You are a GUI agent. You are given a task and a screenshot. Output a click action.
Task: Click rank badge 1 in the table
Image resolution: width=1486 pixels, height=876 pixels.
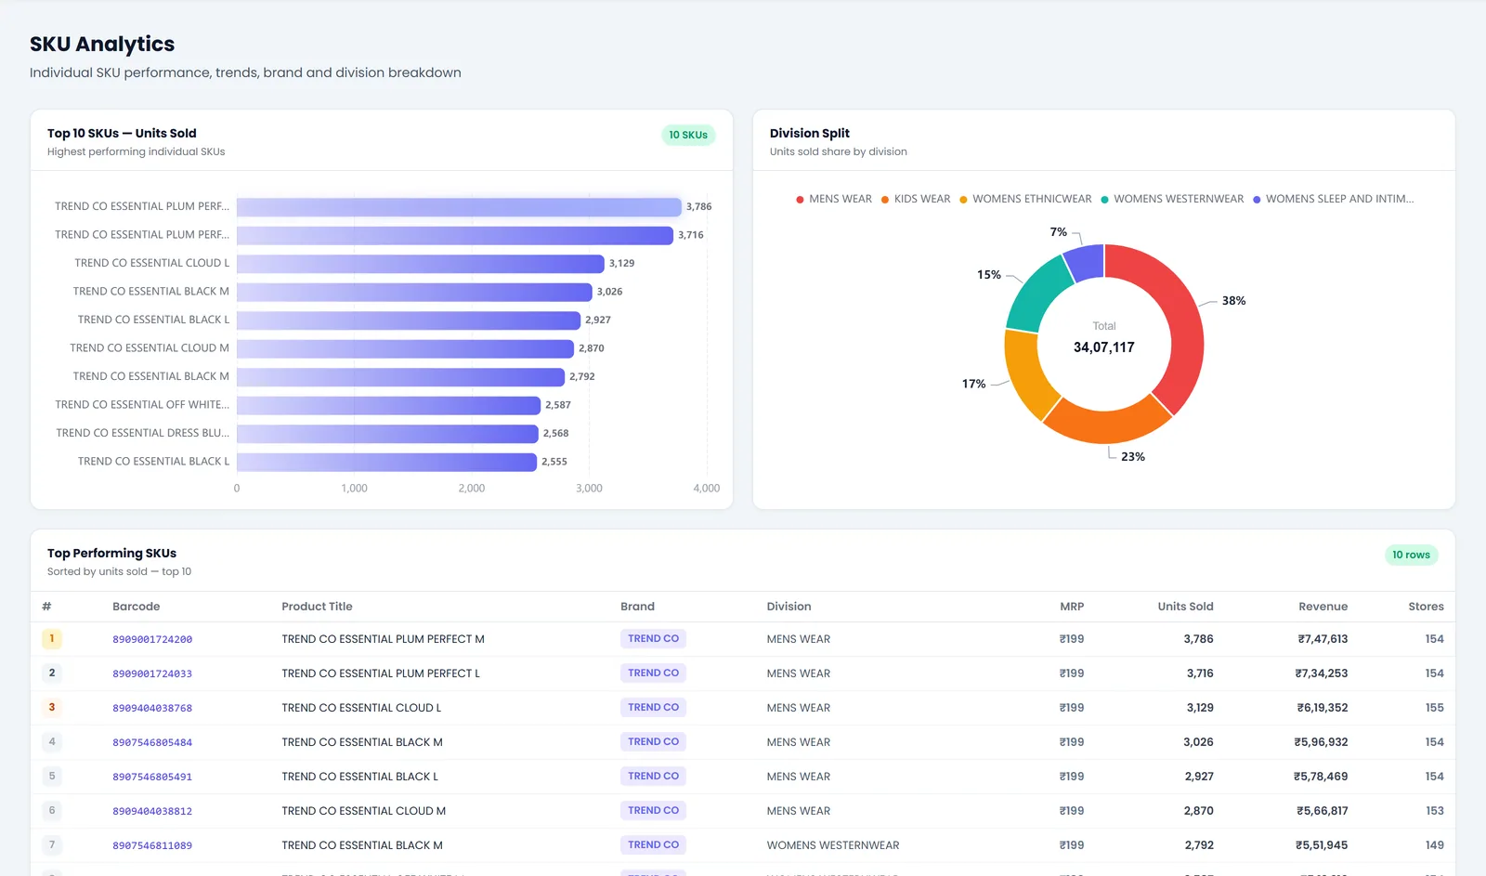pyautogui.click(x=52, y=639)
